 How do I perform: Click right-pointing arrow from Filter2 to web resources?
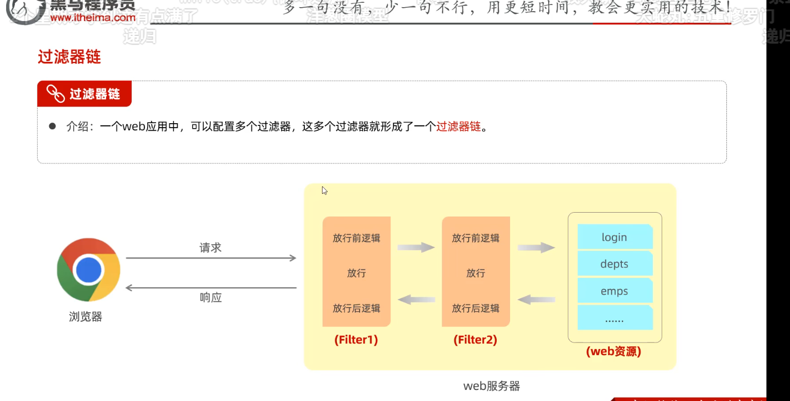(536, 247)
